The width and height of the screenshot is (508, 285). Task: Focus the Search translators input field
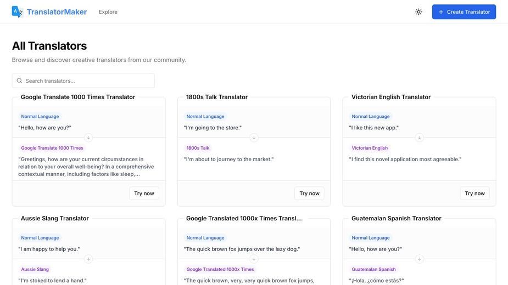tap(83, 81)
